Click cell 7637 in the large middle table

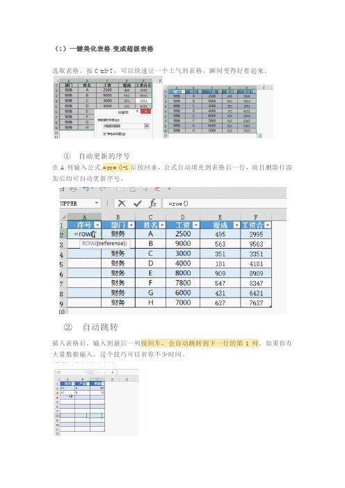[256, 303]
